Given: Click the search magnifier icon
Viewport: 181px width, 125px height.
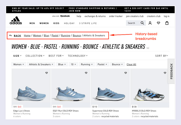Looking at the screenshot, I should (x=142, y=23).
